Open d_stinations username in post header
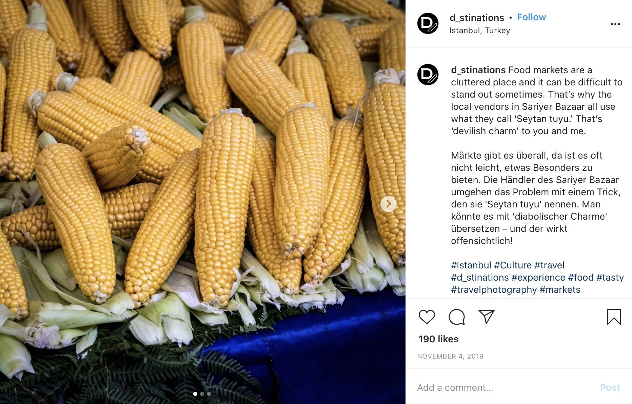 point(477,18)
